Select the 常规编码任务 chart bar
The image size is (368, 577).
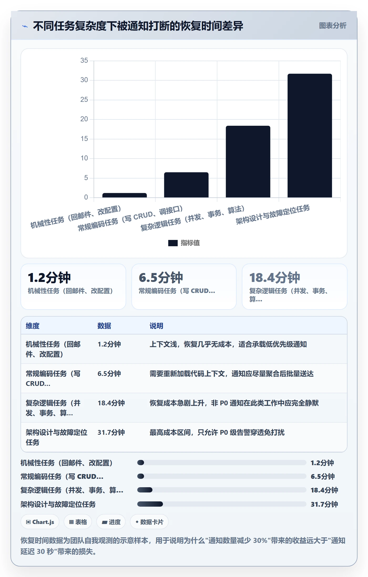(x=186, y=185)
